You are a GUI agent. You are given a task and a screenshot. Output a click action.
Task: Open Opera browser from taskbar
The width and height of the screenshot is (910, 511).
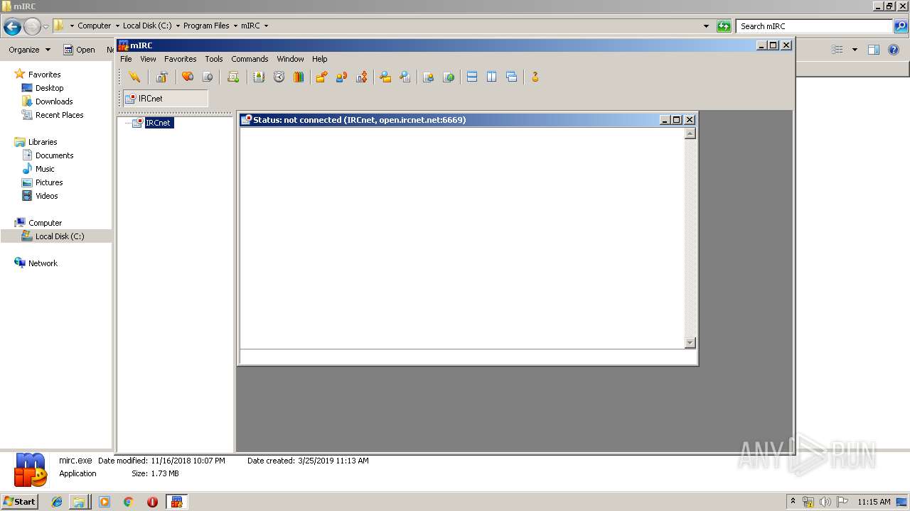(x=152, y=502)
